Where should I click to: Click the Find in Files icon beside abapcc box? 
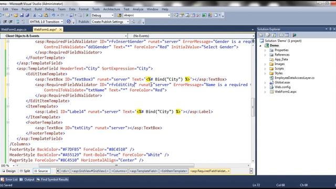pyautogui.click(x=119, y=15)
